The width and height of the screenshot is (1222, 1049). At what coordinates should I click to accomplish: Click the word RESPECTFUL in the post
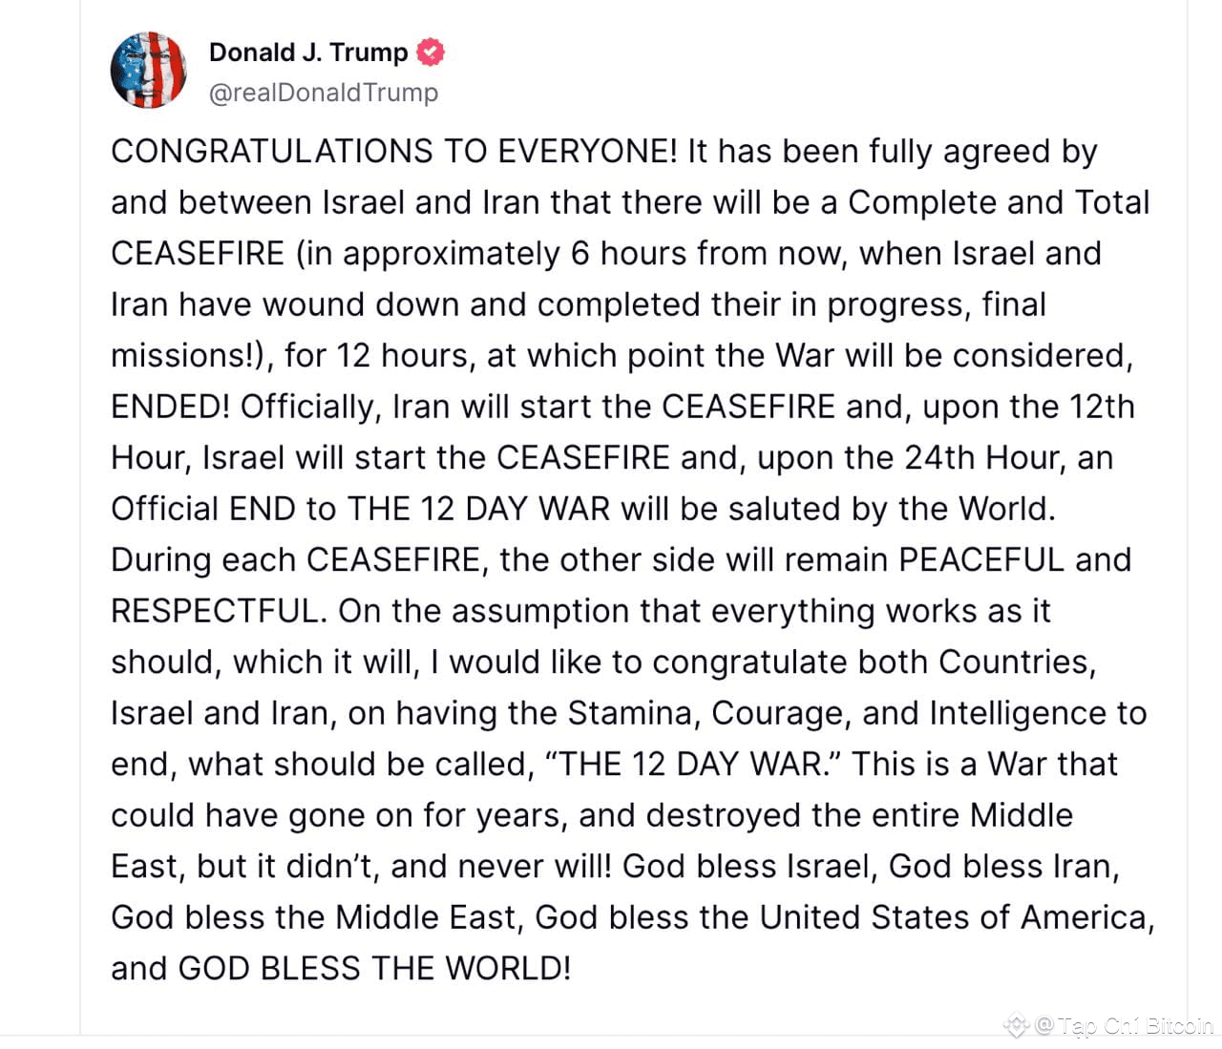click(219, 611)
